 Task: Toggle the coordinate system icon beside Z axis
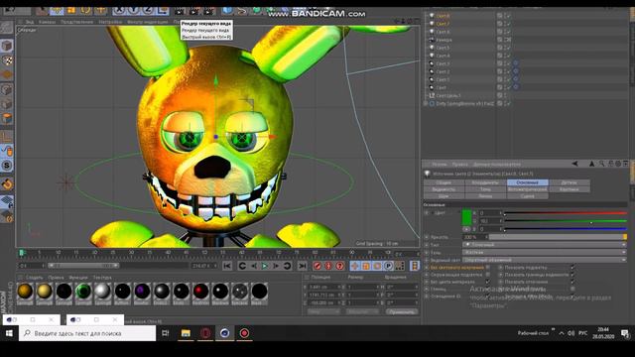pyautogui.click(x=163, y=11)
